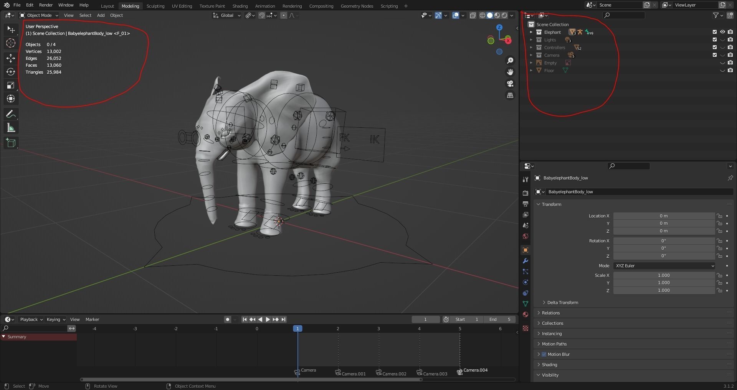Select the Measure tool

point(11,128)
